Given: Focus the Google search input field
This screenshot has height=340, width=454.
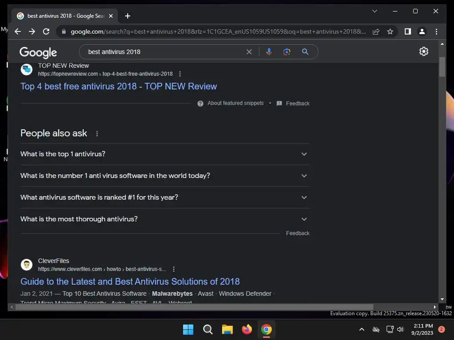Looking at the screenshot, I should [165, 52].
